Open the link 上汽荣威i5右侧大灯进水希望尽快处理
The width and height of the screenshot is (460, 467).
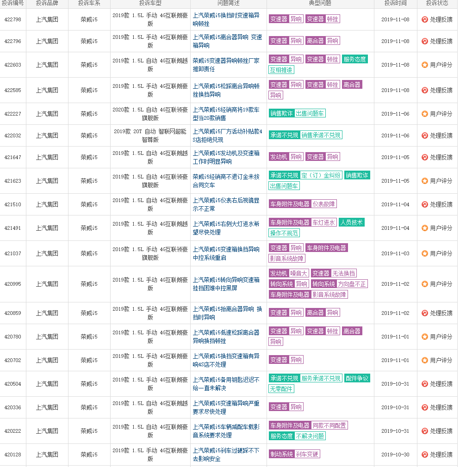[x=226, y=228]
